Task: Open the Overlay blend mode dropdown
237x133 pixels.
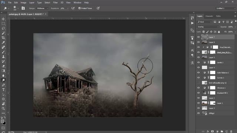Action: 208,27
